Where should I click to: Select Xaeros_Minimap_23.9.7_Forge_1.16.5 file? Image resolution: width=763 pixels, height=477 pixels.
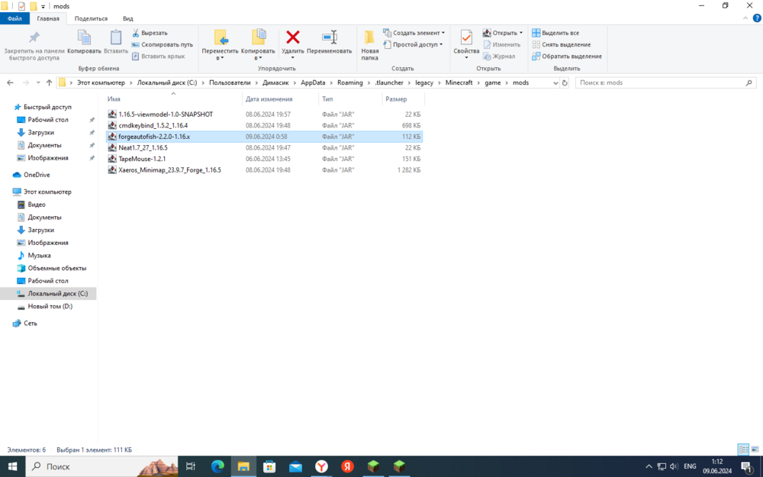170,170
